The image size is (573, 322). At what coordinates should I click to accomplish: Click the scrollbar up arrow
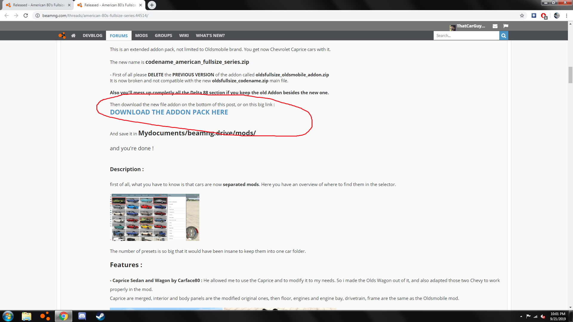pyautogui.click(x=570, y=24)
